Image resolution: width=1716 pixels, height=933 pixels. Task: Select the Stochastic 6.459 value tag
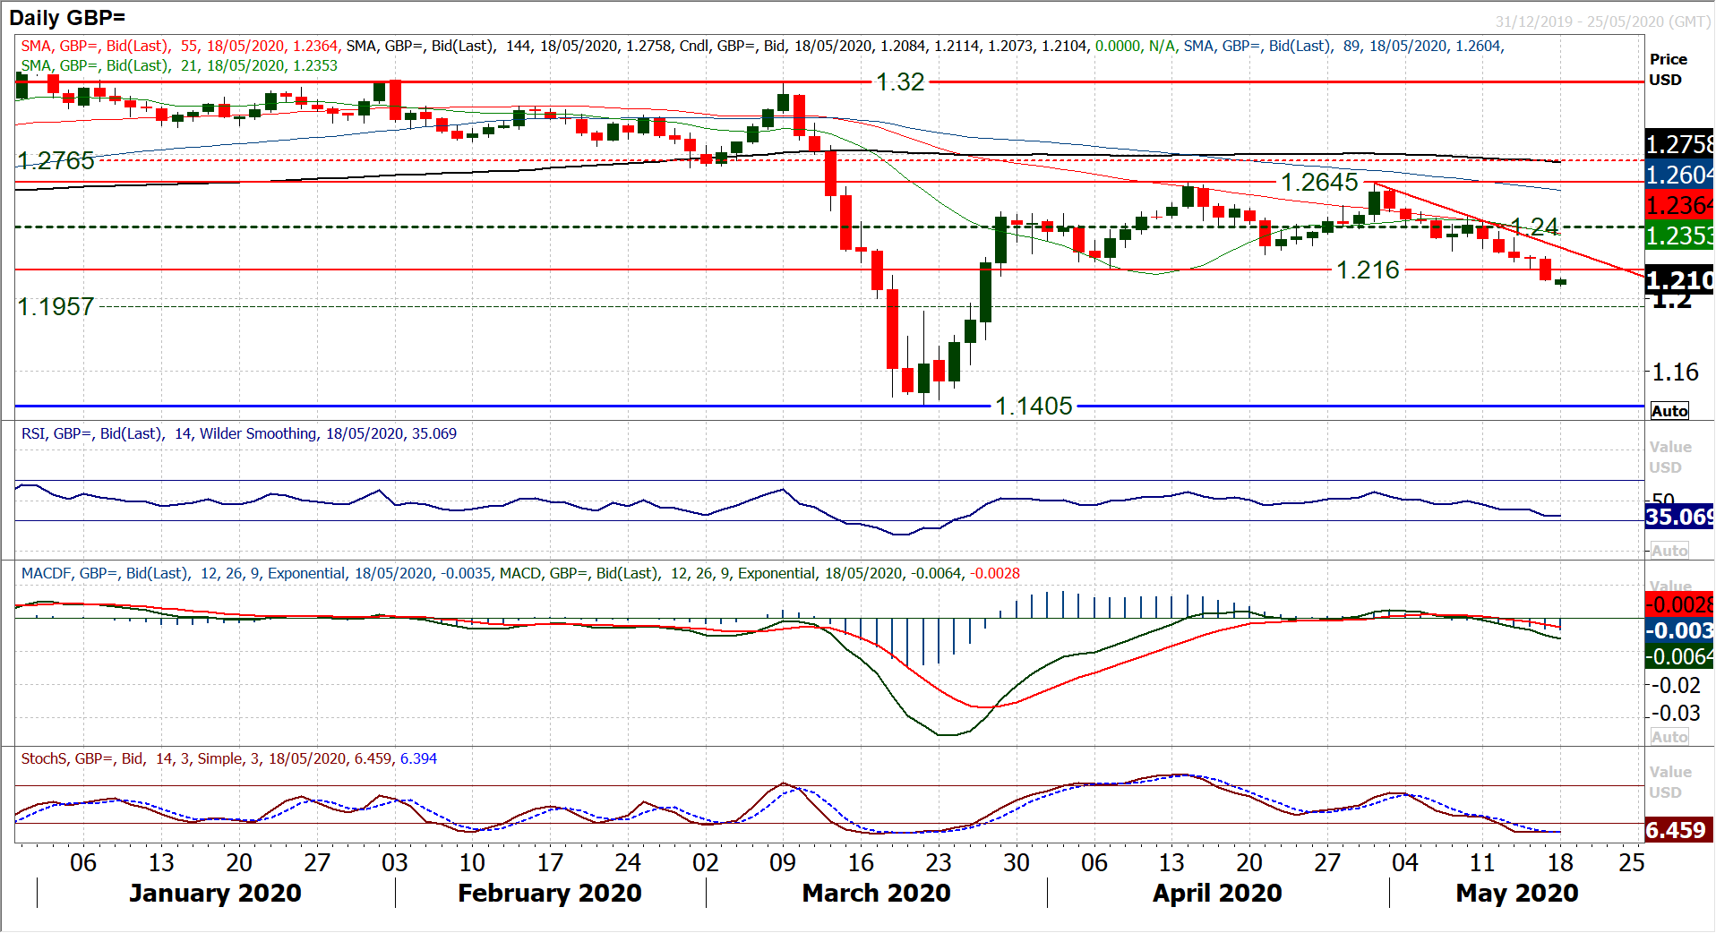[1677, 831]
